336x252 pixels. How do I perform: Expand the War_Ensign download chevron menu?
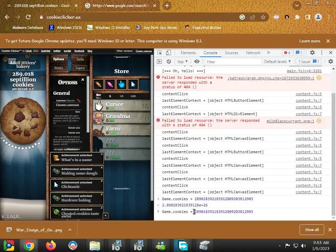(x=70, y=230)
